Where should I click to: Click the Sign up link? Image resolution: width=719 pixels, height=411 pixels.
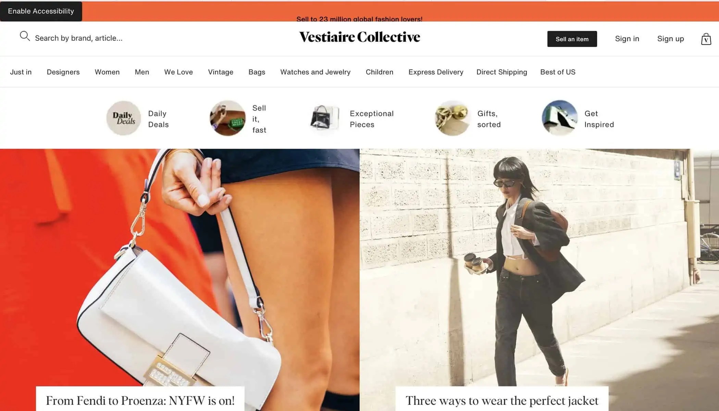pos(671,39)
